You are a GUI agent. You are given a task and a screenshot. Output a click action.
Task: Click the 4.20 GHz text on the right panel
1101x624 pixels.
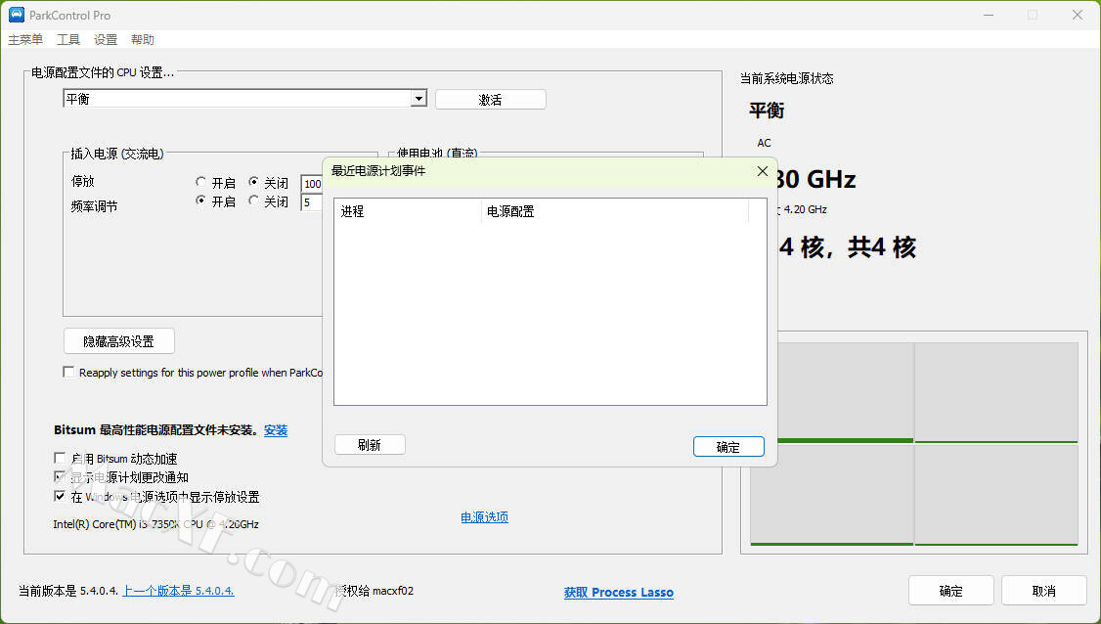click(806, 209)
